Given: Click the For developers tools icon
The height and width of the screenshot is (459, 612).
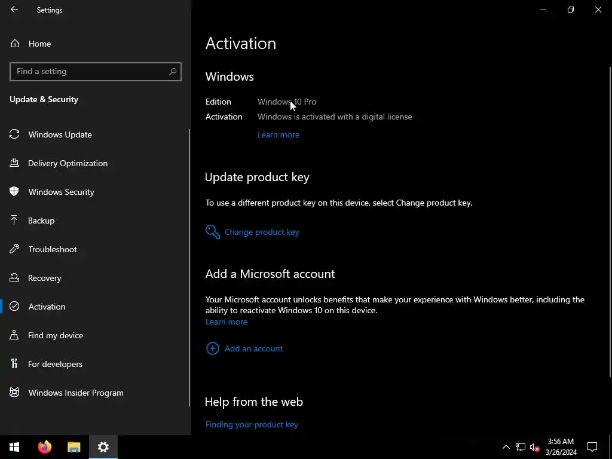Looking at the screenshot, I should coord(14,363).
